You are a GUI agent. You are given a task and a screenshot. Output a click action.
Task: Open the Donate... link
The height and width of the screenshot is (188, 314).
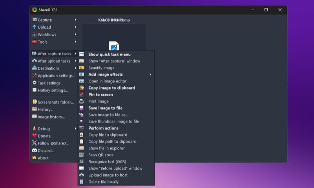pyautogui.click(x=46, y=136)
